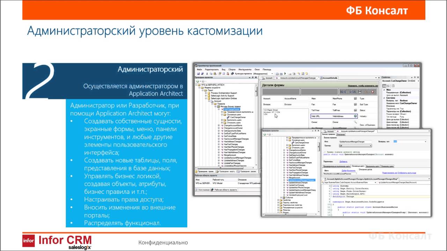Image resolution: width=447 pixels, height=251 pixels.
Task: Select ValidateEmployeeCount in lower tree
Action: tap(298, 195)
